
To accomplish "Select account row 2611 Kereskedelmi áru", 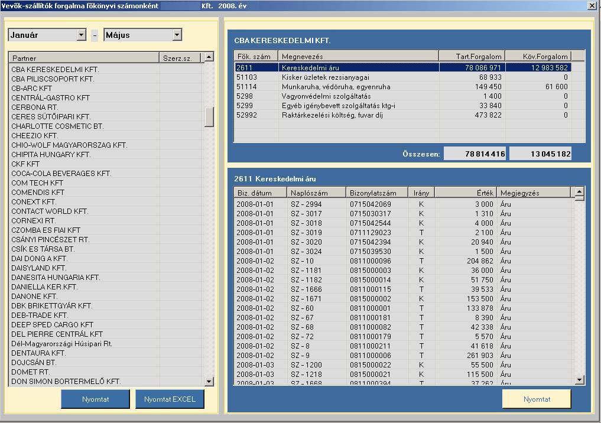I will pyautogui.click(x=403, y=68).
